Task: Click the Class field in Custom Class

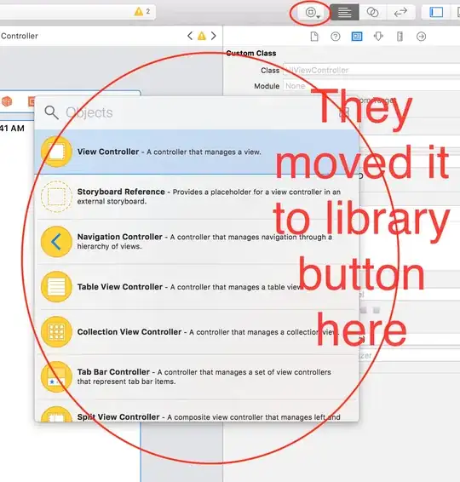Action: [371, 71]
